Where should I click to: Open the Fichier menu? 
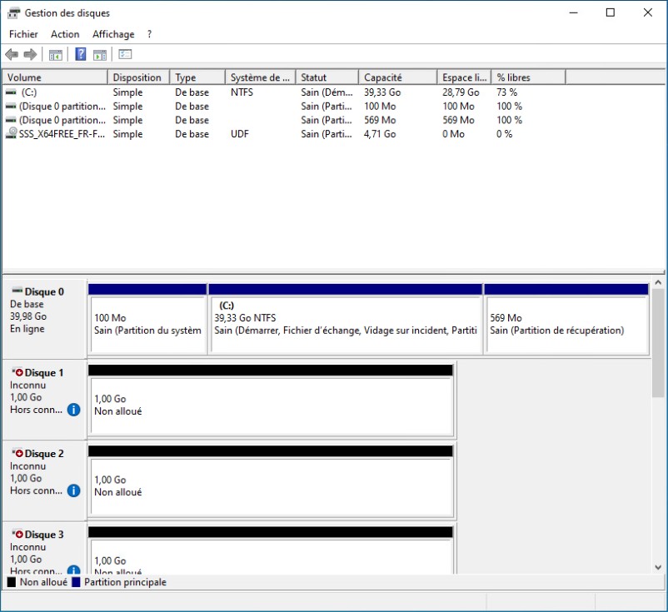click(x=23, y=34)
